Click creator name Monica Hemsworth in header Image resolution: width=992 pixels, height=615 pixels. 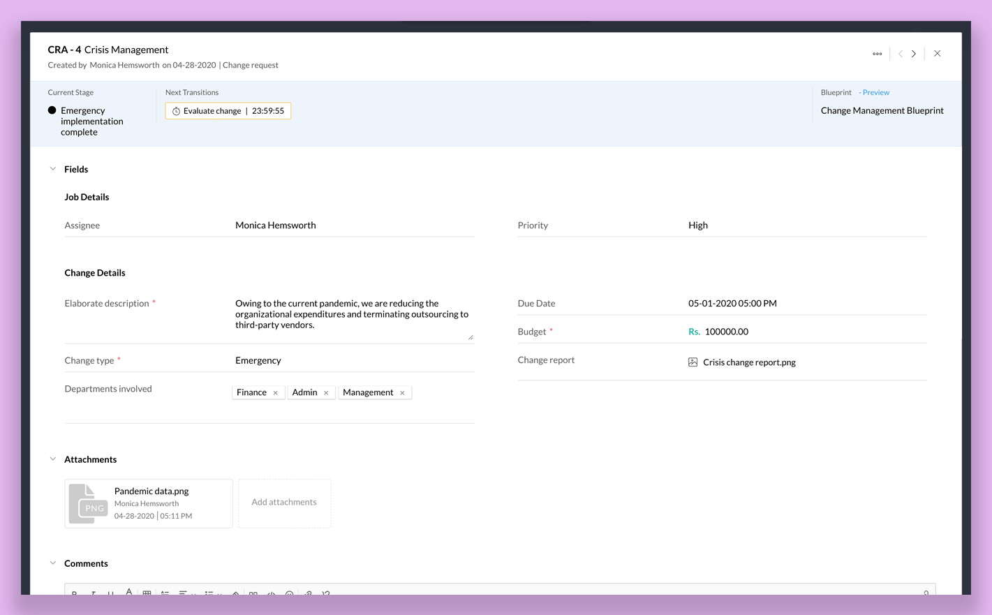coord(124,65)
